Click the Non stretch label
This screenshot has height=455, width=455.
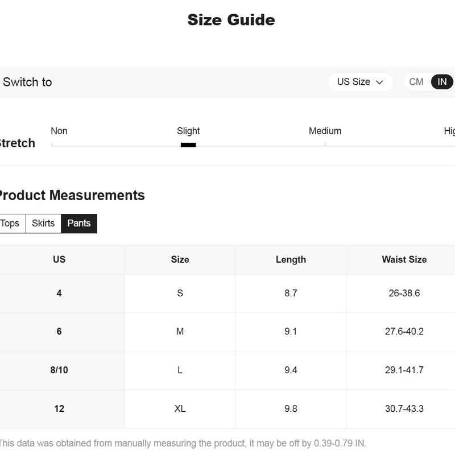pyautogui.click(x=59, y=131)
